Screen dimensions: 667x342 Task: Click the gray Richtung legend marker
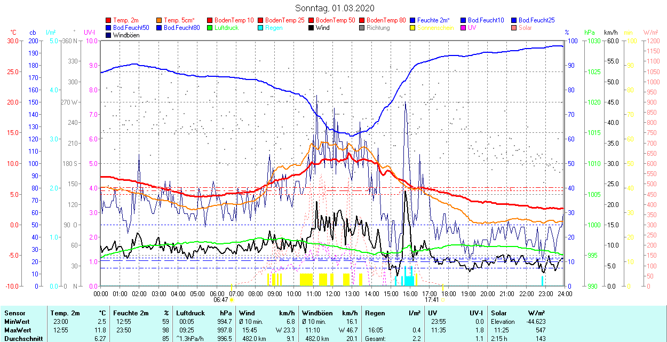point(363,28)
